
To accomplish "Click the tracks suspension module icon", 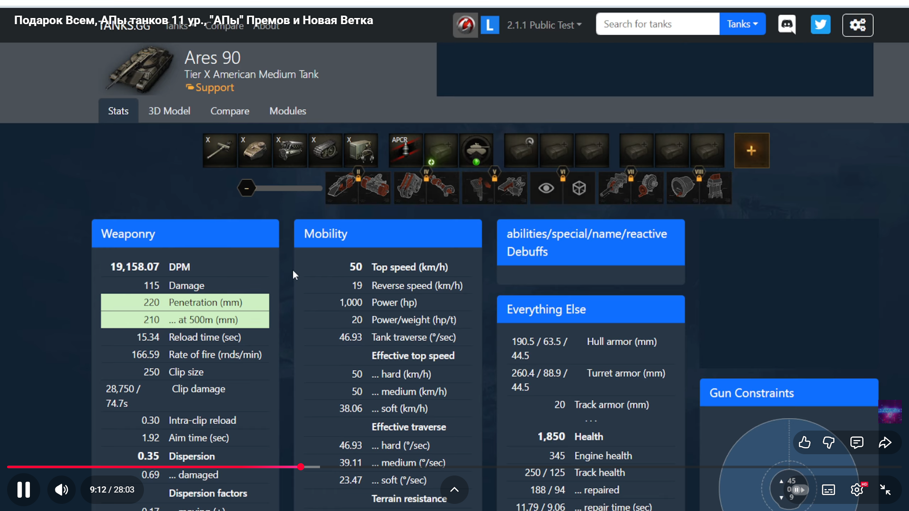I will coord(325,150).
